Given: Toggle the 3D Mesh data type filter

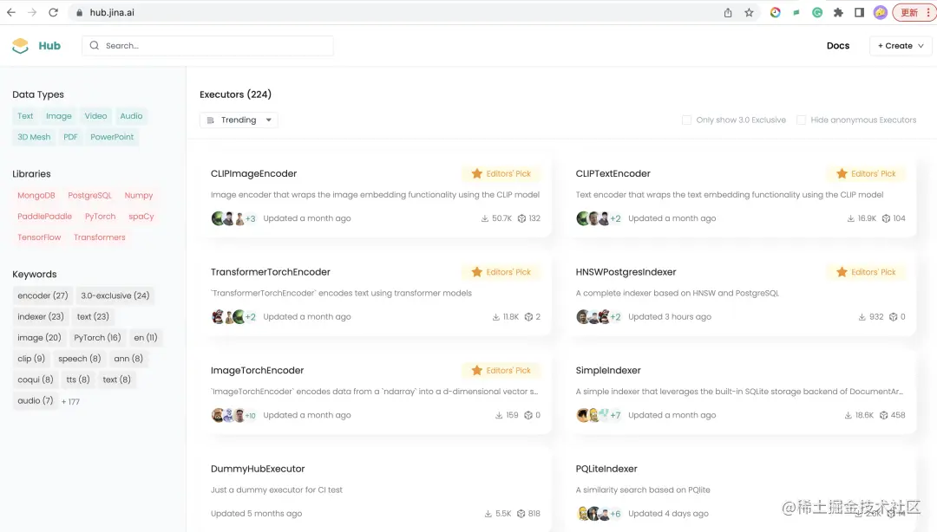Looking at the screenshot, I should (x=34, y=137).
